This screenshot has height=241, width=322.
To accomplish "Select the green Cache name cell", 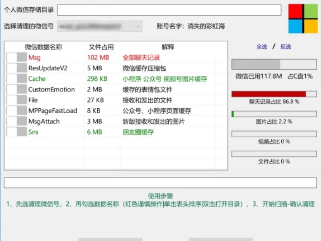I will pos(37,79).
